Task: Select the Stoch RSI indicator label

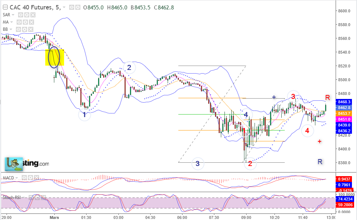Action: [12, 198]
